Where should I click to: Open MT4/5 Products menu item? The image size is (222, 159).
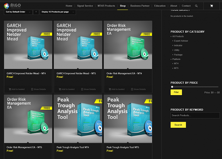106,6
